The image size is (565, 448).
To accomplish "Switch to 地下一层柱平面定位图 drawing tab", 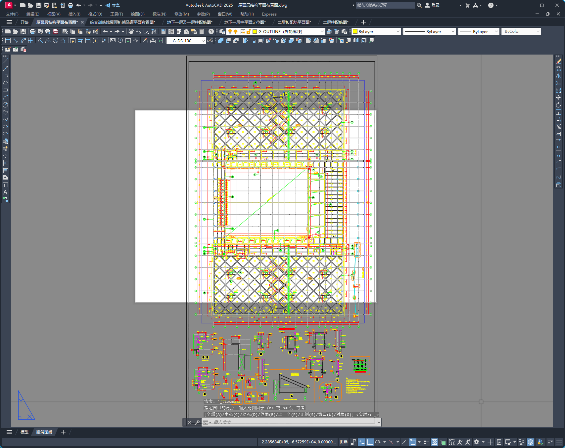I will [245, 22].
